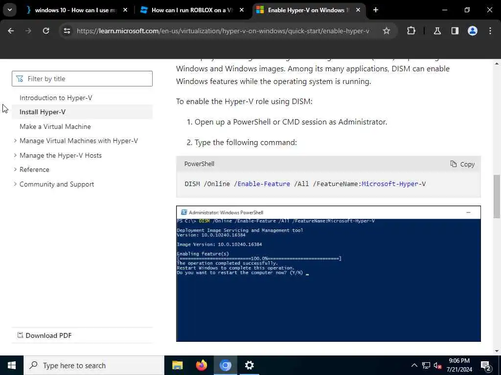
Task: Open File Explorer from taskbar
Action: (x=177, y=365)
